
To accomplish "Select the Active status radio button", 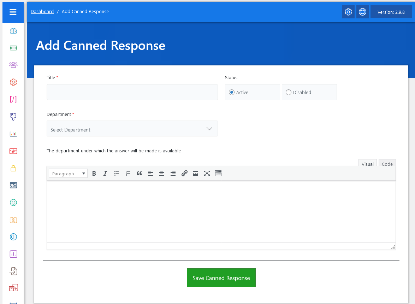I will (x=232, y=92).
